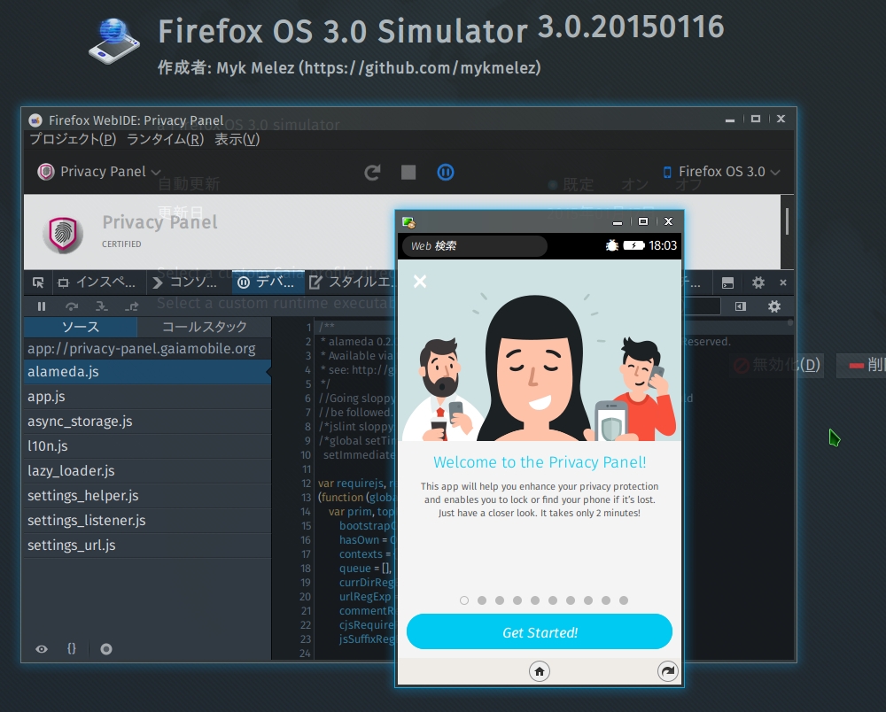
Task: Select async_storage.js in sources list
Action: click(147, 422)
